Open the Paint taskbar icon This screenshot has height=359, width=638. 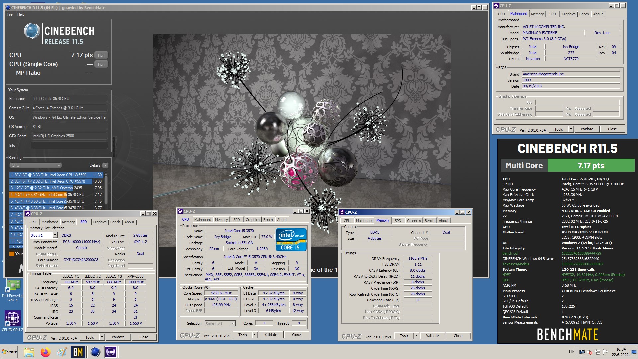point(62,352)
